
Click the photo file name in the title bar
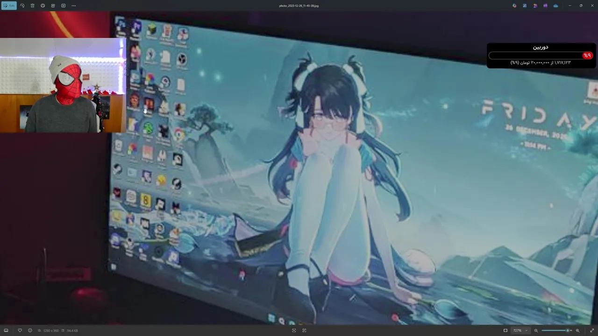[299, 6]
